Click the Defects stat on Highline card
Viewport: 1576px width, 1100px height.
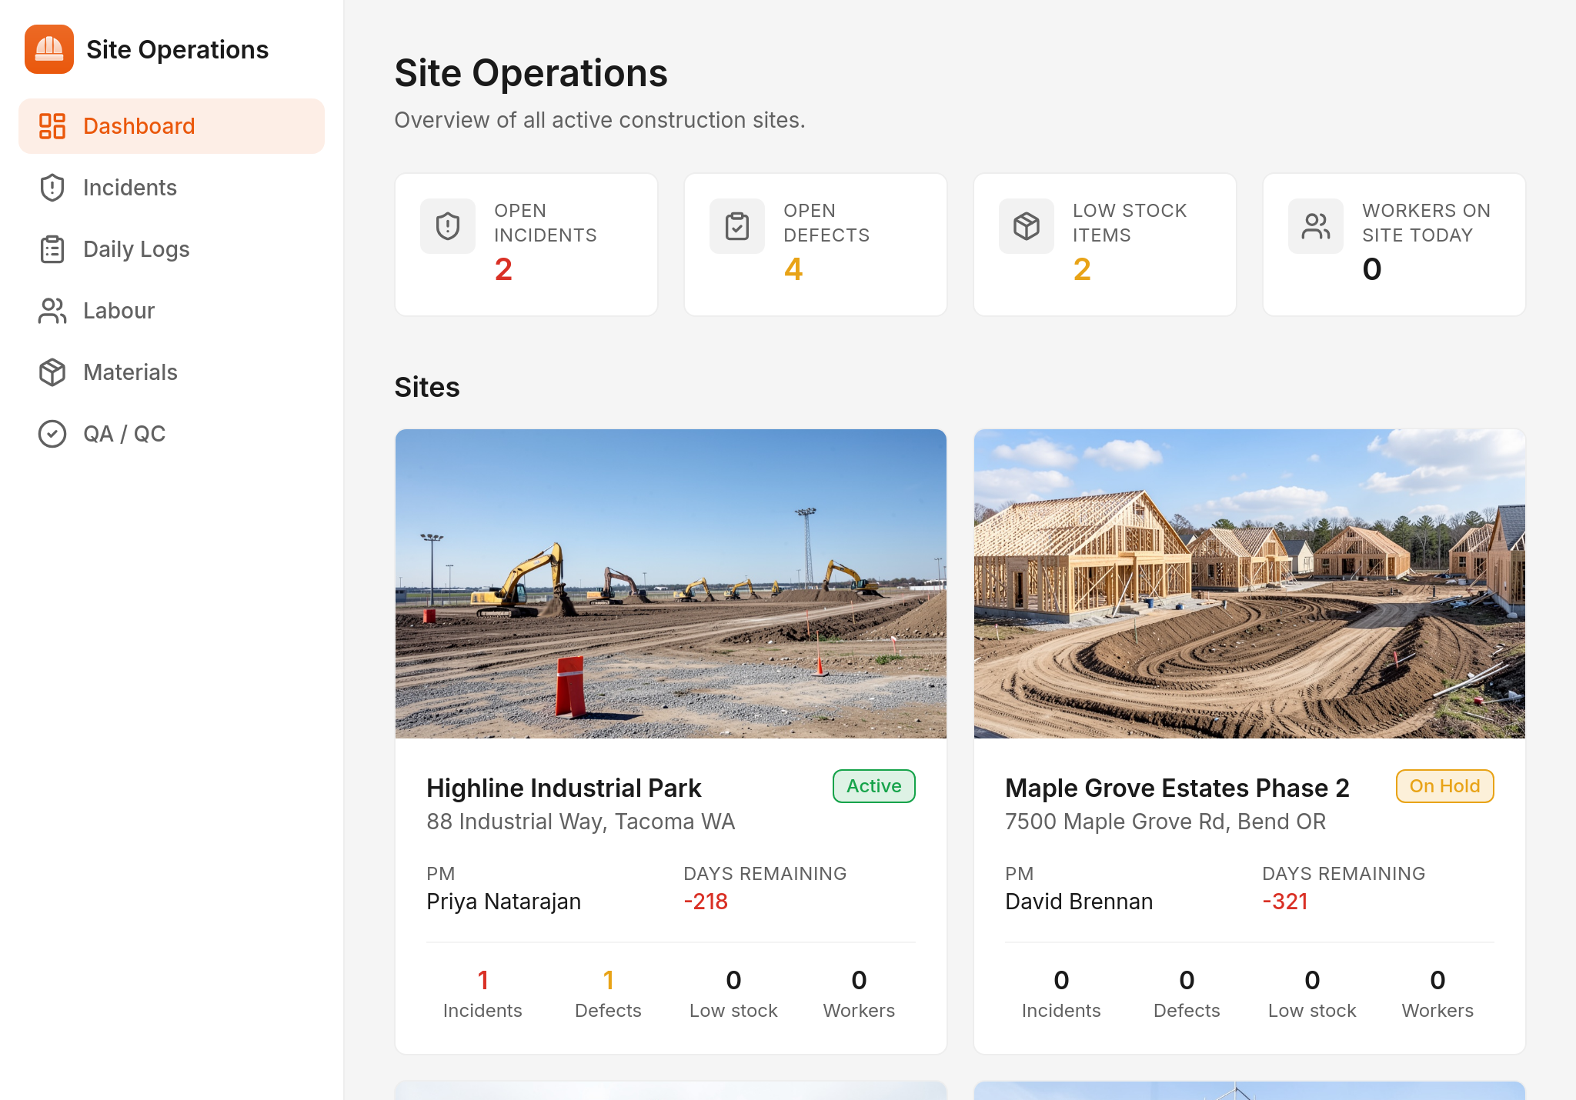coord(608,994)
